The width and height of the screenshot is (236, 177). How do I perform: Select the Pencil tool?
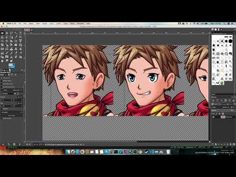[x=7, y=53]
